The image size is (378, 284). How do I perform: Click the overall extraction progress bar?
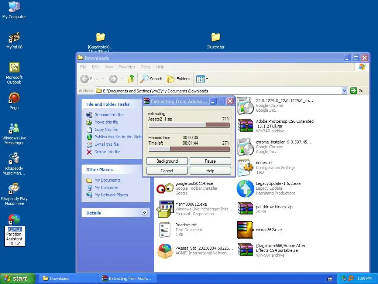tap(189, 149)
